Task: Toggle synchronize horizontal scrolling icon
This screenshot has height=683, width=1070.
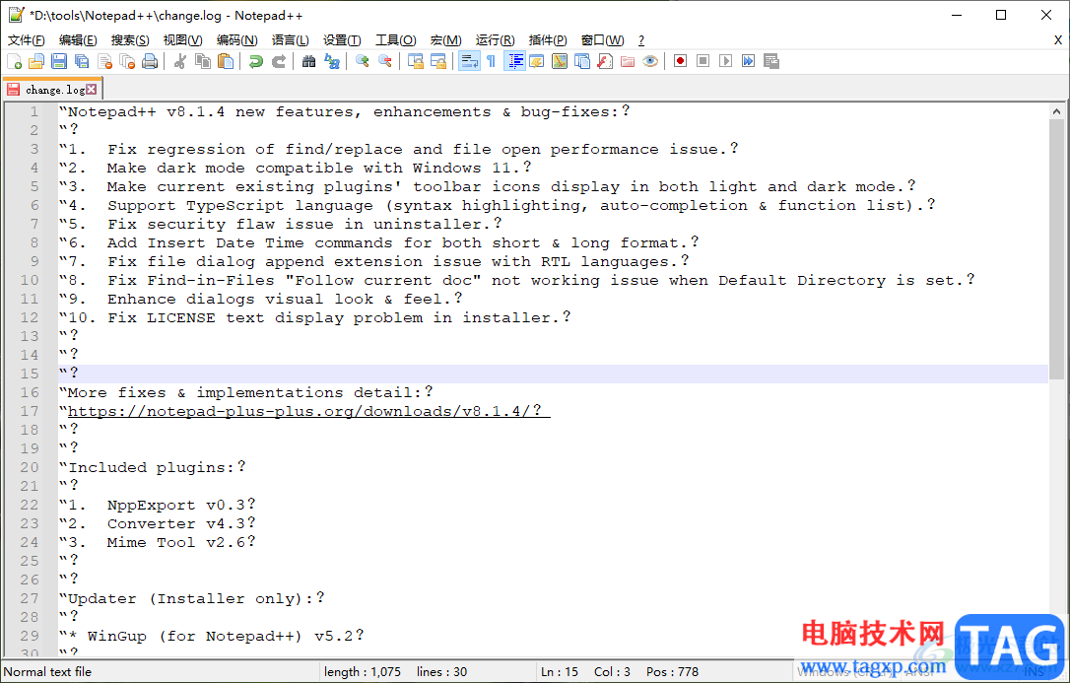Action: point(438,61)
